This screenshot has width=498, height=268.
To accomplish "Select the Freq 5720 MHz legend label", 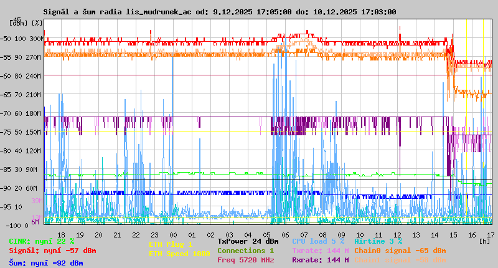I will point(245,260).
